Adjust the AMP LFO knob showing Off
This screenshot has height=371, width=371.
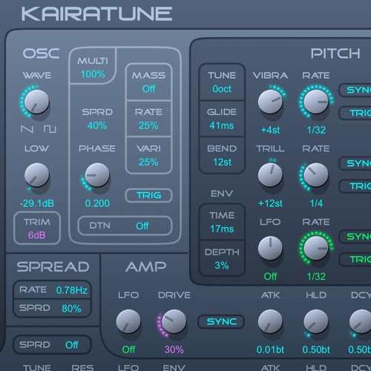[128, 321]
